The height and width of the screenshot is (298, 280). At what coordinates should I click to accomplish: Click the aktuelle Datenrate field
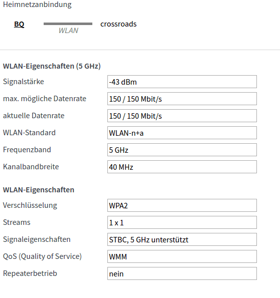(x=182, y=116)
